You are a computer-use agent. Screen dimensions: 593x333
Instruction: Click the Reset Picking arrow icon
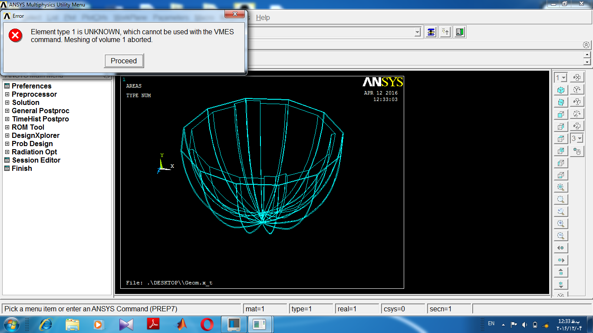(445, 32)
